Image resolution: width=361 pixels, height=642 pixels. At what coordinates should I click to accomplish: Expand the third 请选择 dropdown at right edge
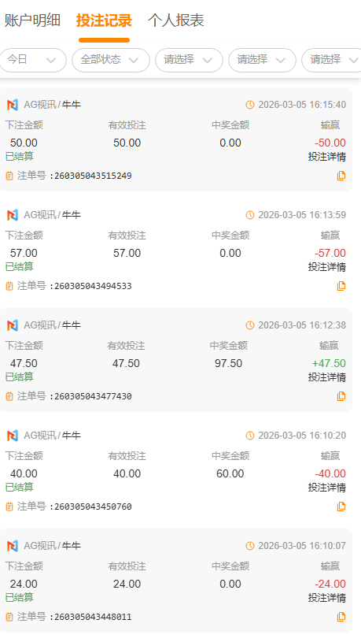332,60
